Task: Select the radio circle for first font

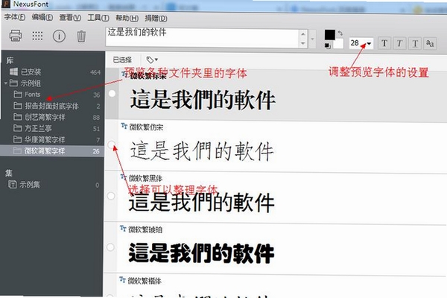Action: coord(112,93)
